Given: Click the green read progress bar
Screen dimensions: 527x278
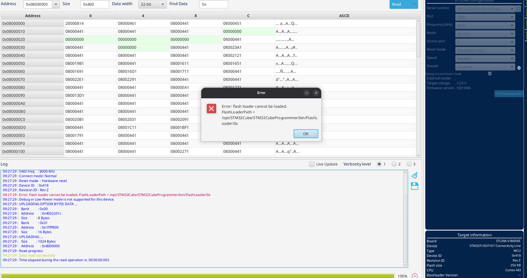Looking at the screenshot, I should tap(197, 276).
